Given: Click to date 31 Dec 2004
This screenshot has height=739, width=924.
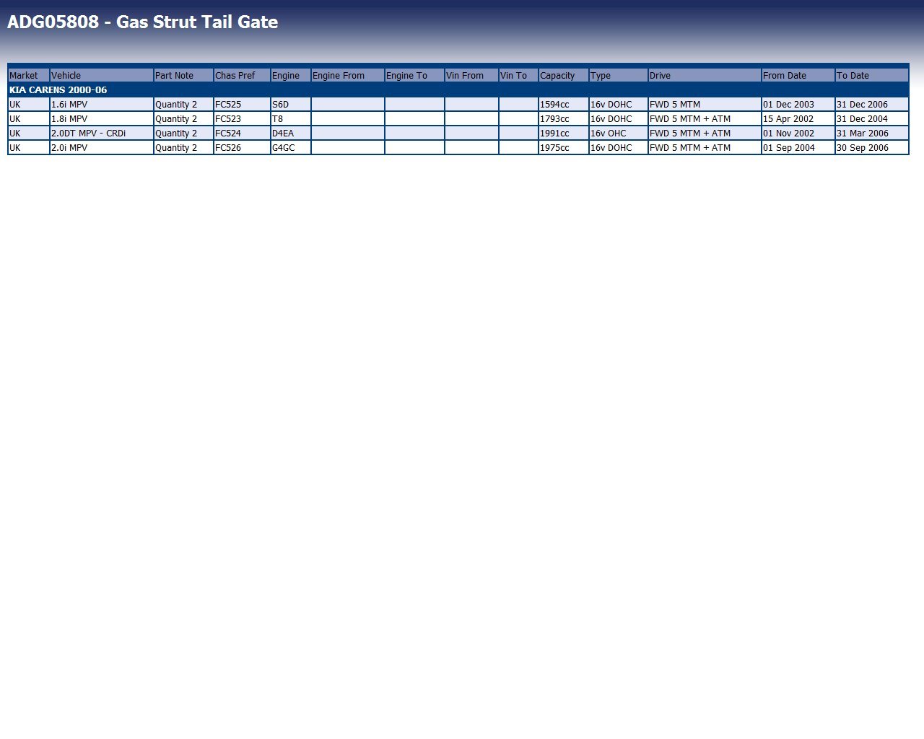Looking at the screenshot, I should tap(872, 118).
